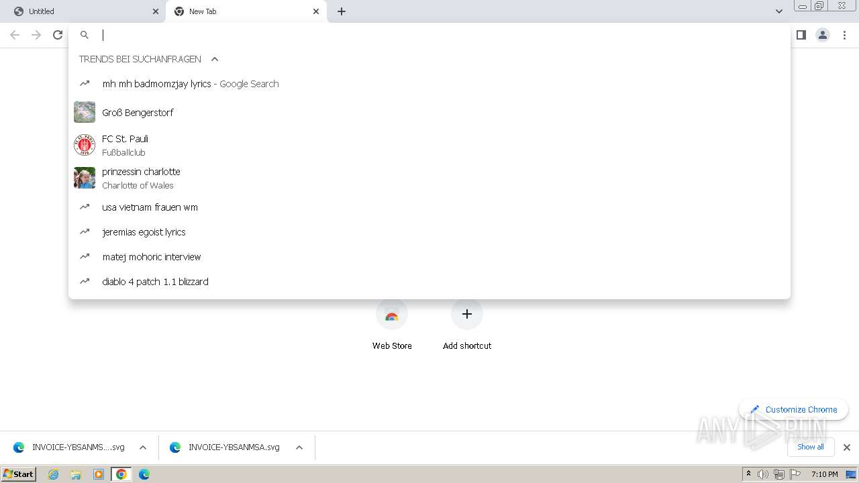Select the prinzessin charlotte suggestion
The image size is (859, 483).
coord(429,178)
